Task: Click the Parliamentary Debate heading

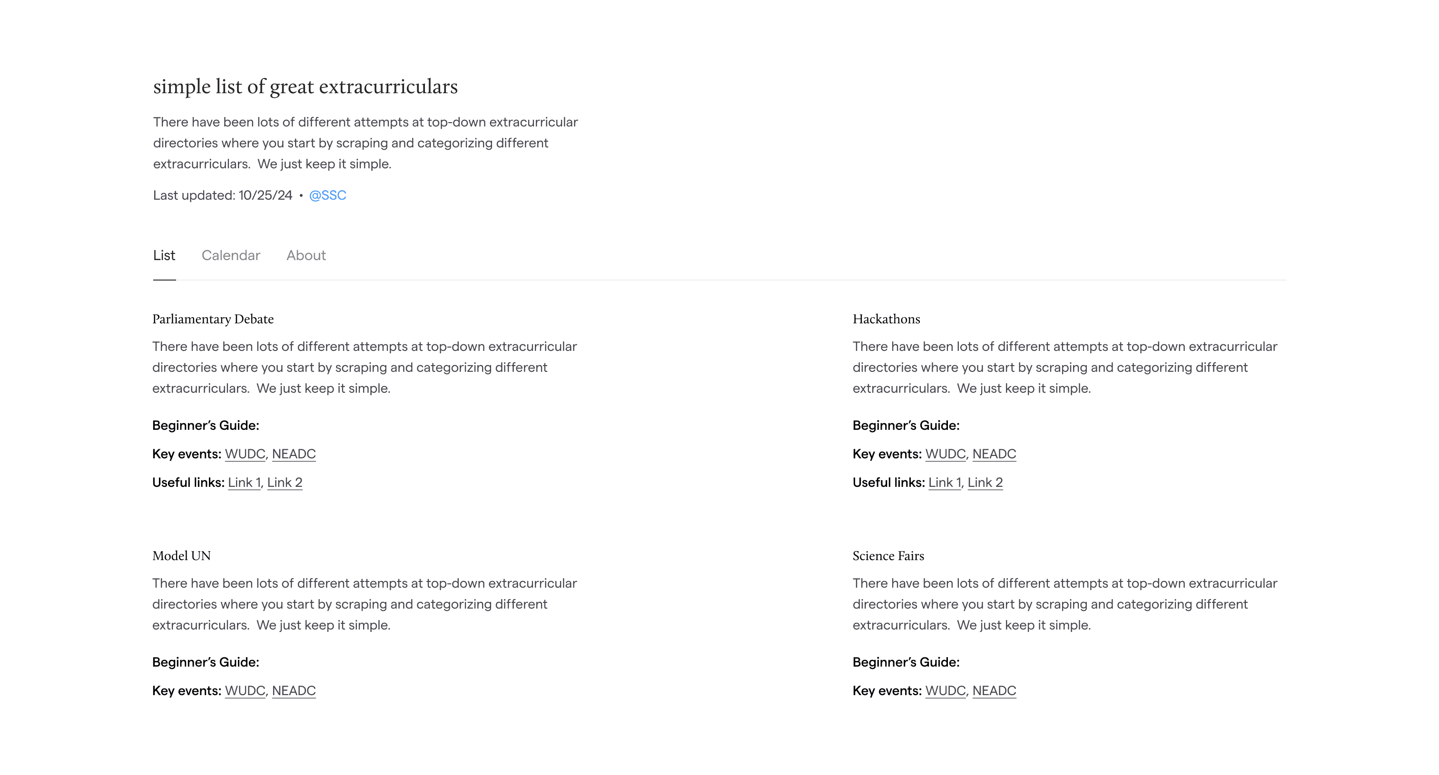Action: (213, 319)
